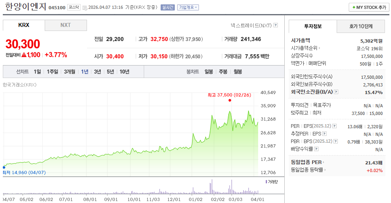The image size is (391, 203).
Task: Switch to the 일봉 candlestick chart
Action: click(209, 72)
